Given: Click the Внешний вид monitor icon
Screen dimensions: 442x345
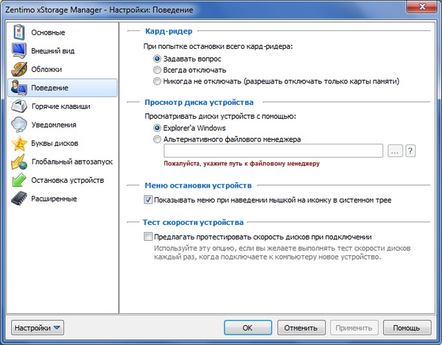Looking at the screenshot, I should 19,50.
